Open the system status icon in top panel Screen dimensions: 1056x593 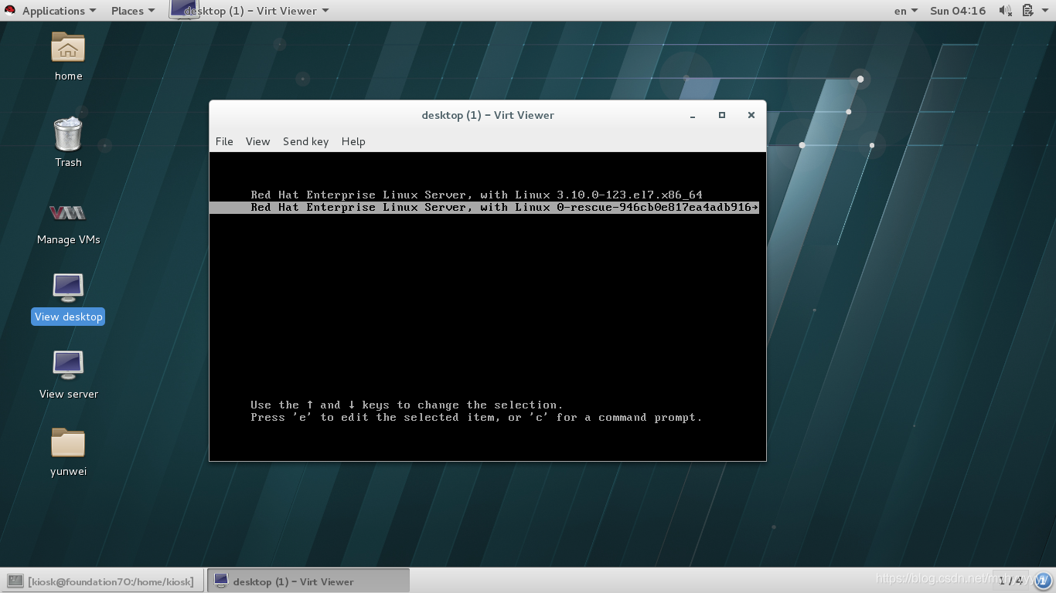click(x=1027, y=10)
